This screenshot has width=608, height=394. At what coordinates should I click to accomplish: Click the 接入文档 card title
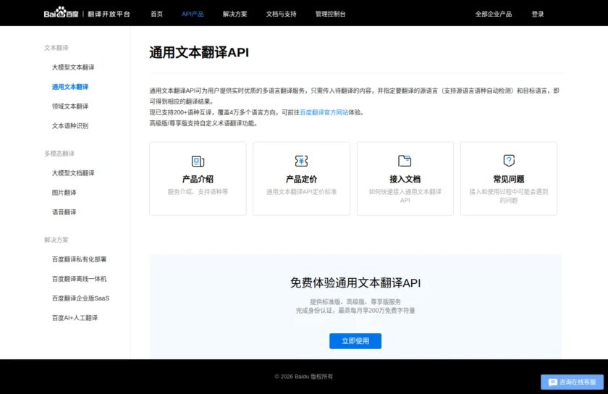pos(405,179)
